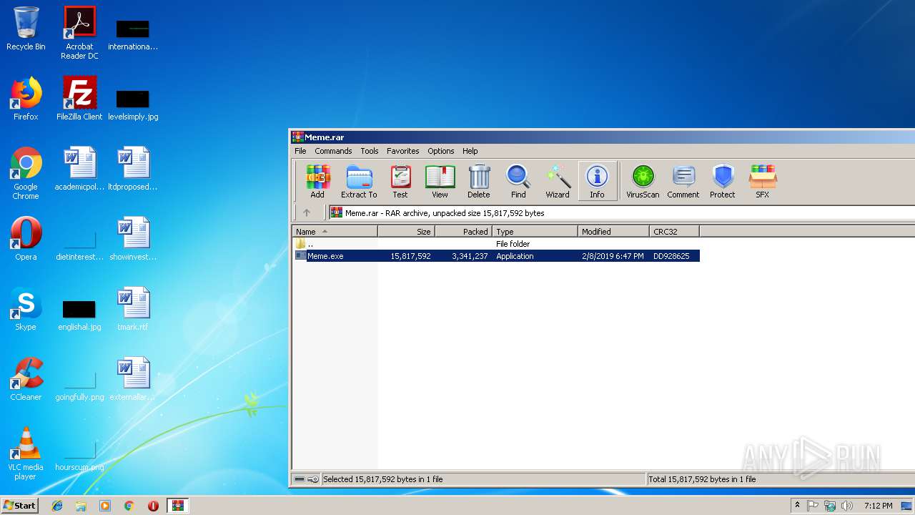Image resolution: width=915 pixels, height=515 pixels.
Task: Select the englishal.jpg desktop file
Action: pos(79,315)
